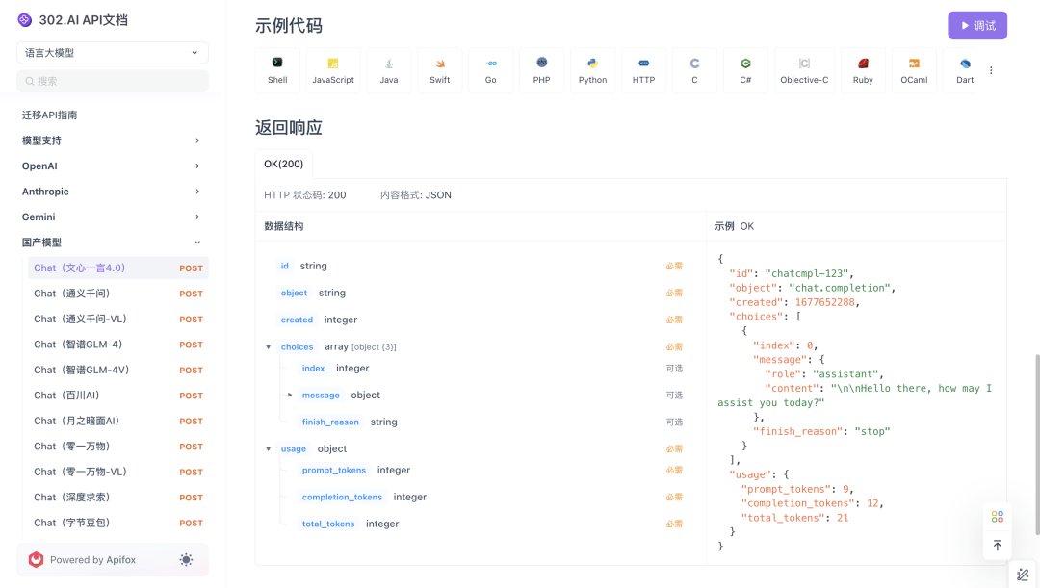This screenshot has height=588, width=1040.
Task: Open more languages three-dot menu
Action: [x=991, y=70]
